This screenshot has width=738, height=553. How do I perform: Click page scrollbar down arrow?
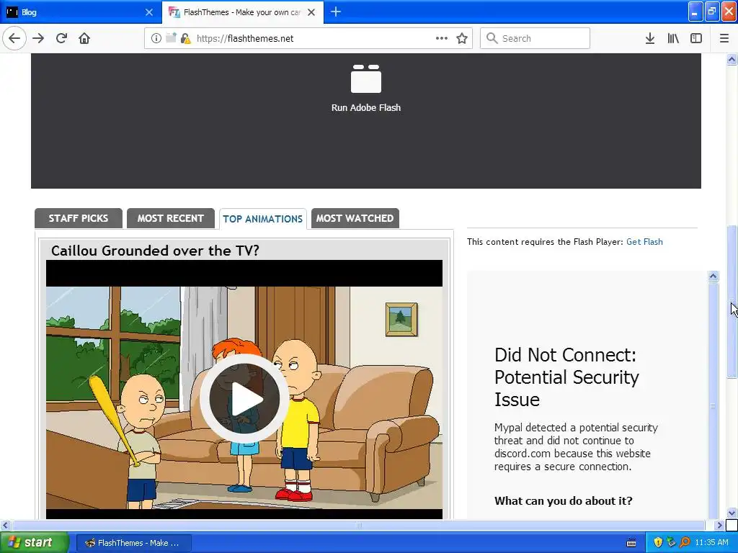[x=732, y=513]
